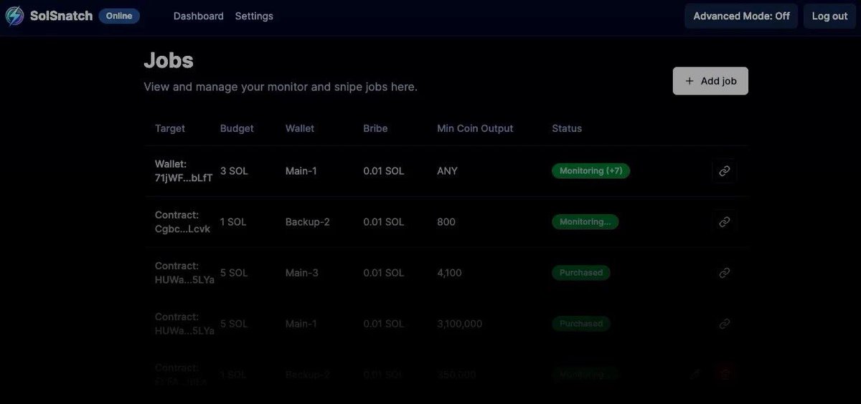The image size is (861, 404).
Task: Open link icon for Main-3 purchased job
Action: [x=724, y=273]
